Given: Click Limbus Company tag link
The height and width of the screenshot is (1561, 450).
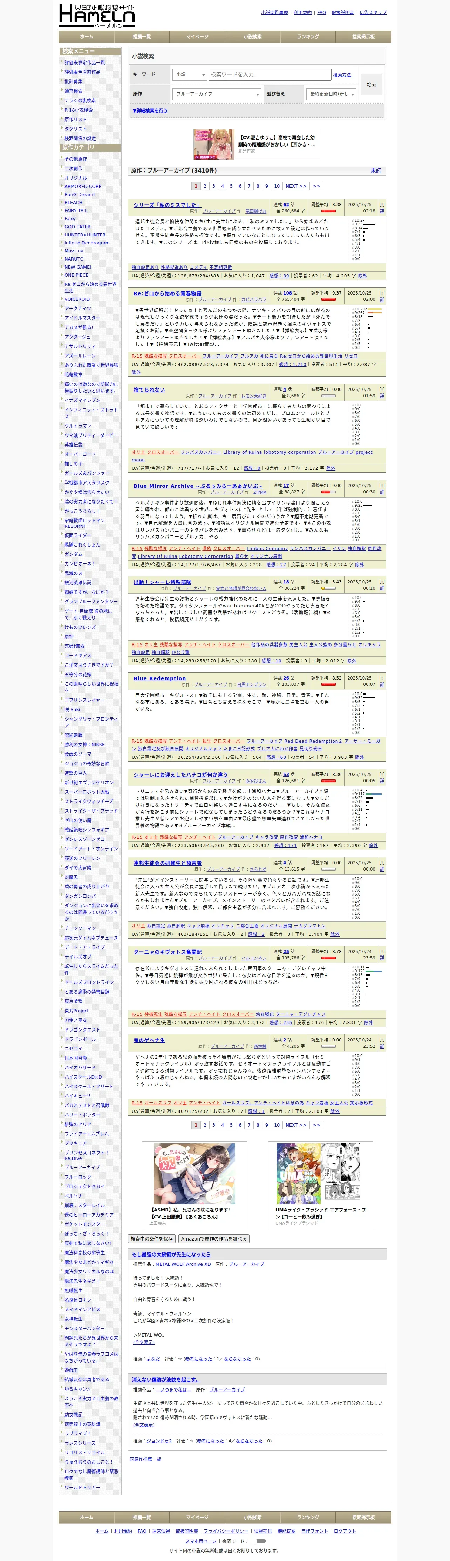Looking at the screenshot, I should (267, 548).
